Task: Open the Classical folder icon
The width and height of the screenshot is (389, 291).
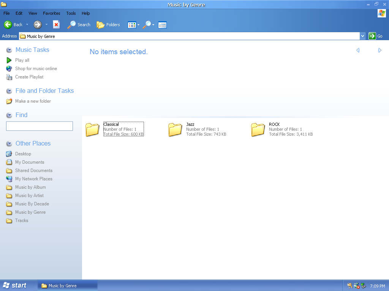Action: point(92,130)
